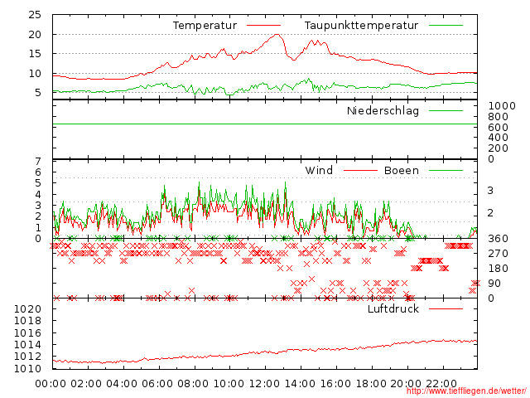530x398 pixels.
Task: Click the 90 wind direction axis value
Action: [494, 284]
